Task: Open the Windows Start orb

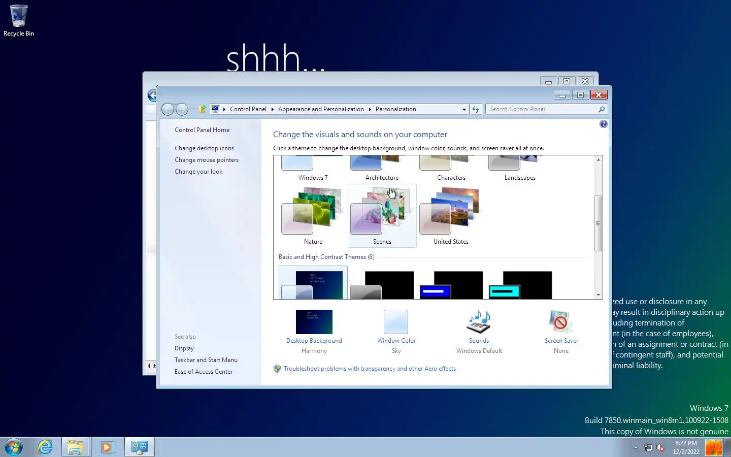Action: 14,447
